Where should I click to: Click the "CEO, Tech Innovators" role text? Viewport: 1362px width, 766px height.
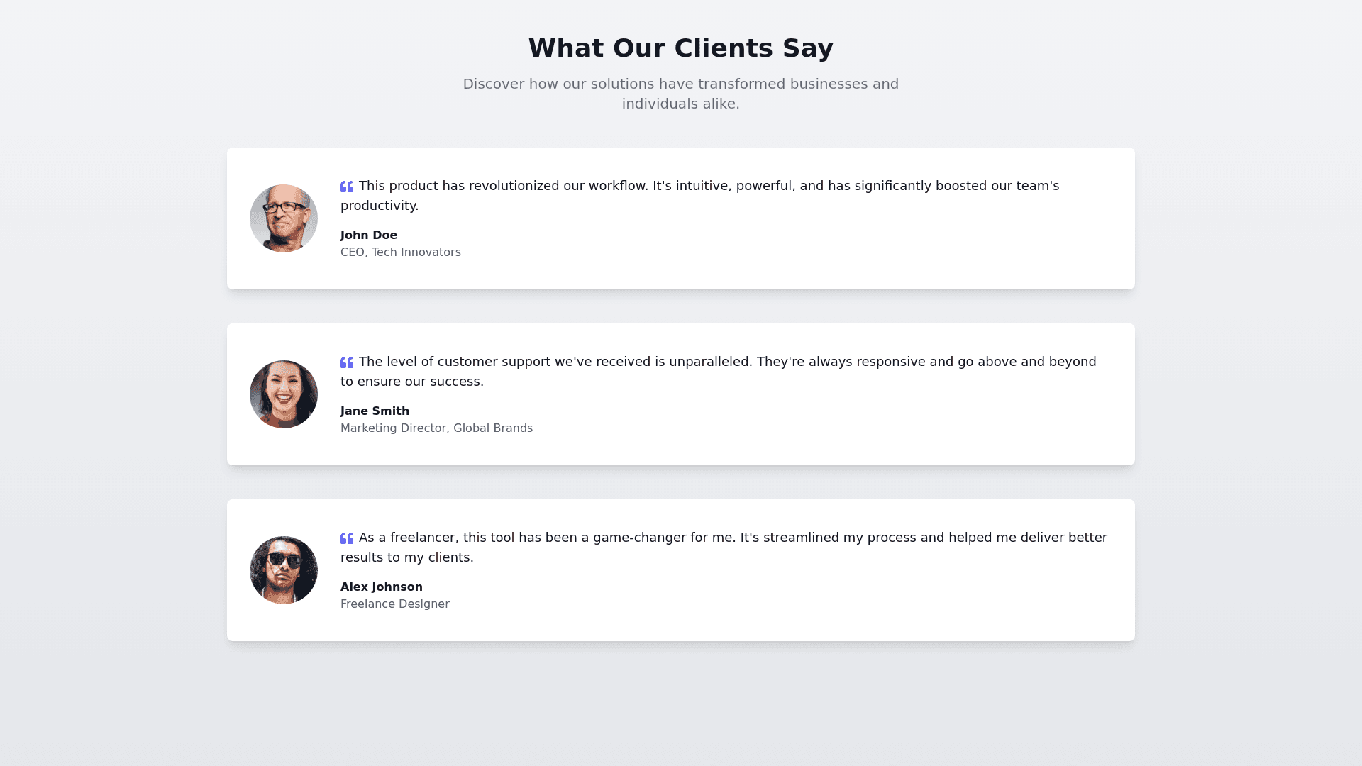tap(401, 252)
